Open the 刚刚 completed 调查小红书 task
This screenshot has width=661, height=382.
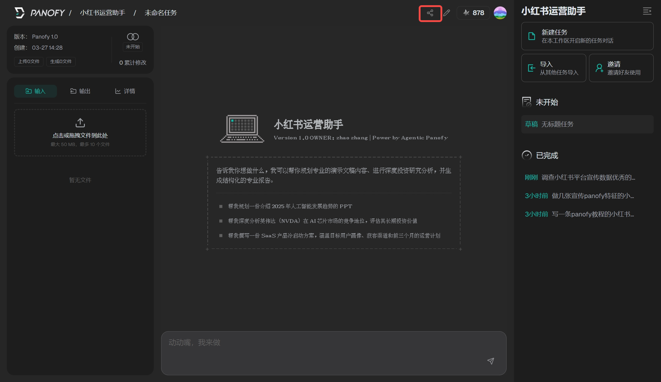(580, 178)
